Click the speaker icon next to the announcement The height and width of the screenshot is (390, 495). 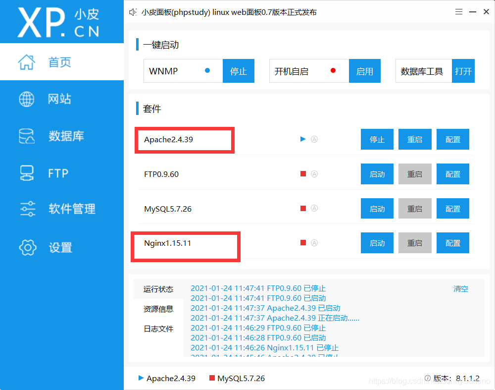pos(133,11)
